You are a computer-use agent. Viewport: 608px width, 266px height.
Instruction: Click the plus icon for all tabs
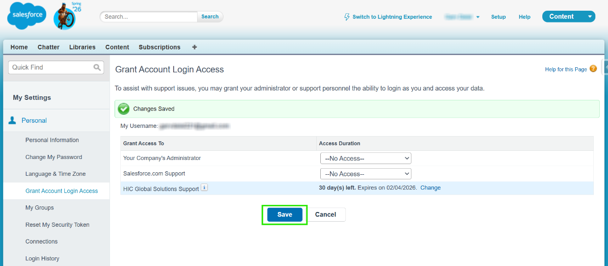click(195, 47)
